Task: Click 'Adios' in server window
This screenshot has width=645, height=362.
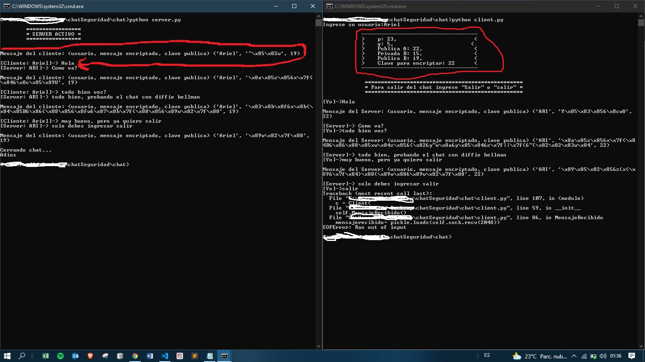Action: 8,155
